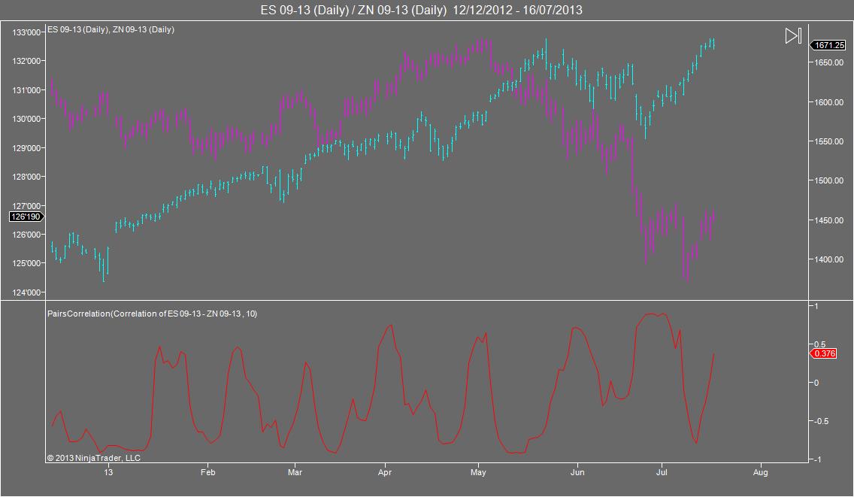Click the Jun date axis label

click(x=577, y=472)
